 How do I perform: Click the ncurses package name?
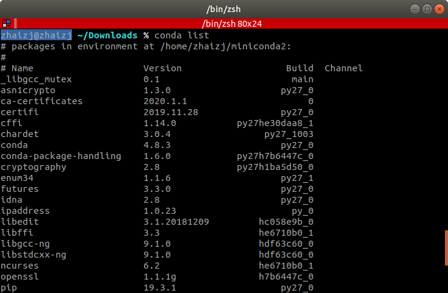point(20,266)
